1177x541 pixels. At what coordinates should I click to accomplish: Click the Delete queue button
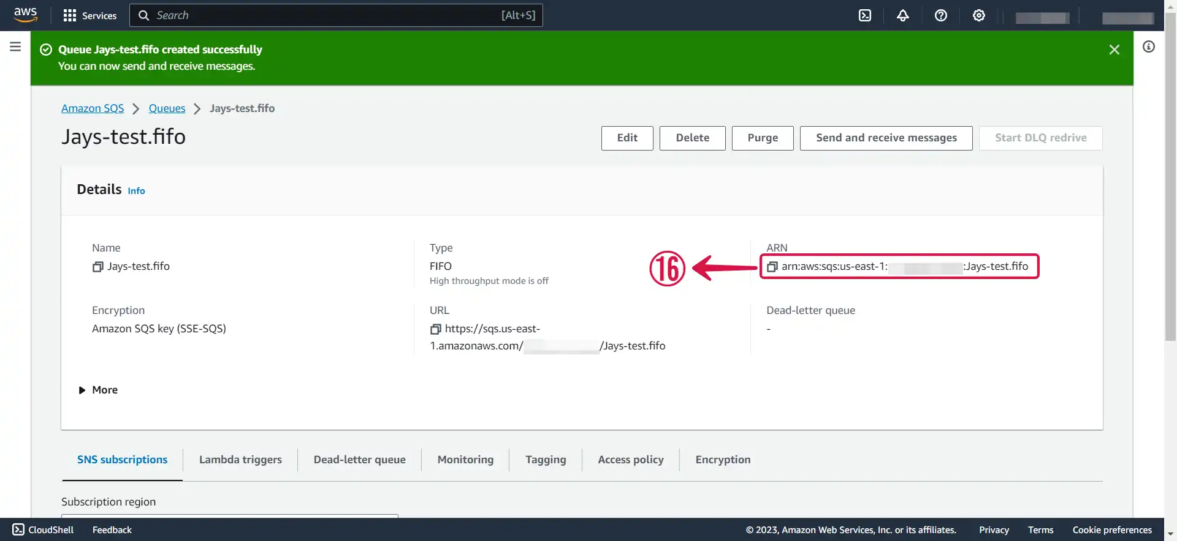tap(693, 138)
